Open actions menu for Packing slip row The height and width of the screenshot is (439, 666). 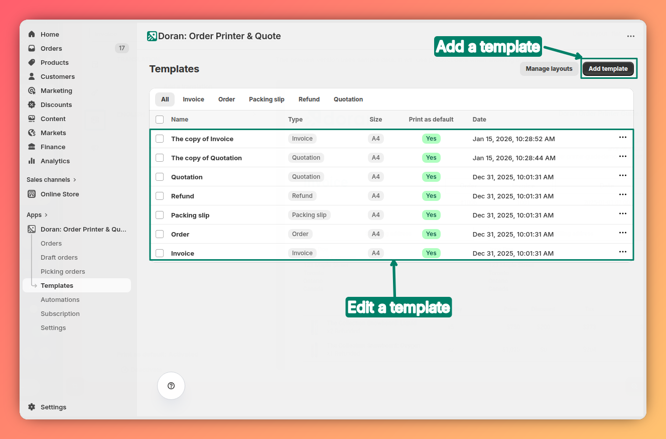click(x=623, y=213)
